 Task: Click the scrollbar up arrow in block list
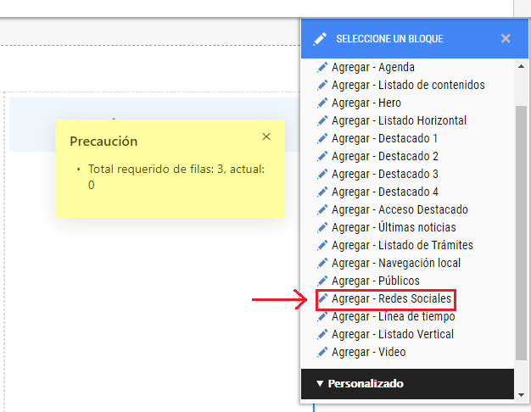pyautogui.click(x=521, y=66)
